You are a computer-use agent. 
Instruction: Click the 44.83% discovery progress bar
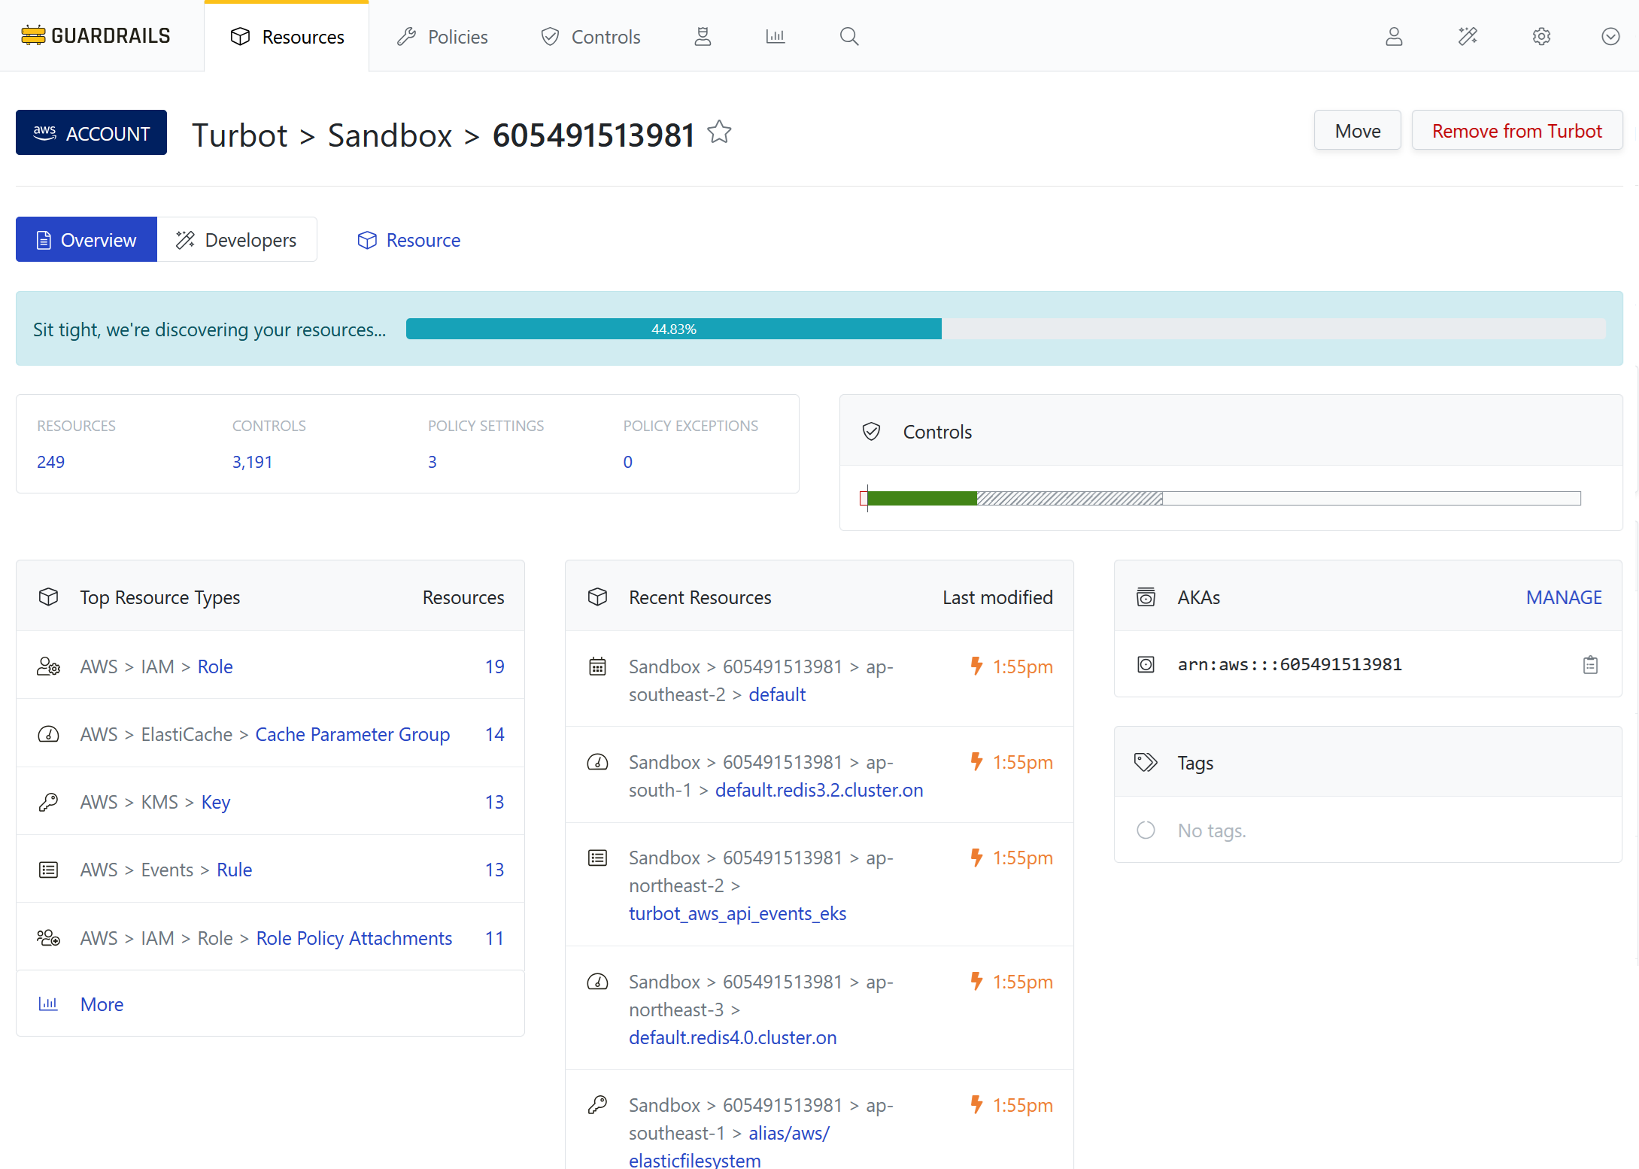coord(674,329)
